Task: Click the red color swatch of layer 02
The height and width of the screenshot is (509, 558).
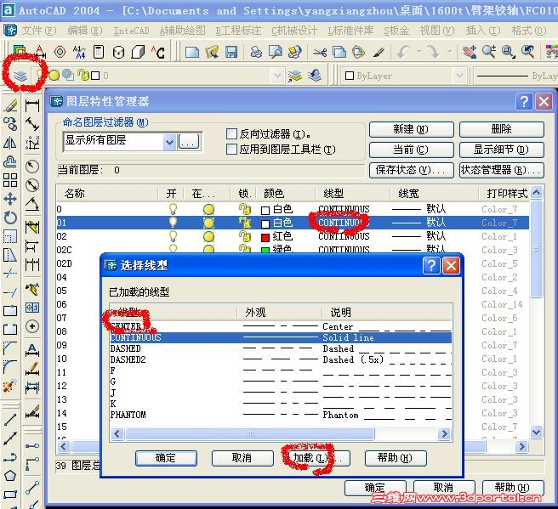Action: coord(265,237)
